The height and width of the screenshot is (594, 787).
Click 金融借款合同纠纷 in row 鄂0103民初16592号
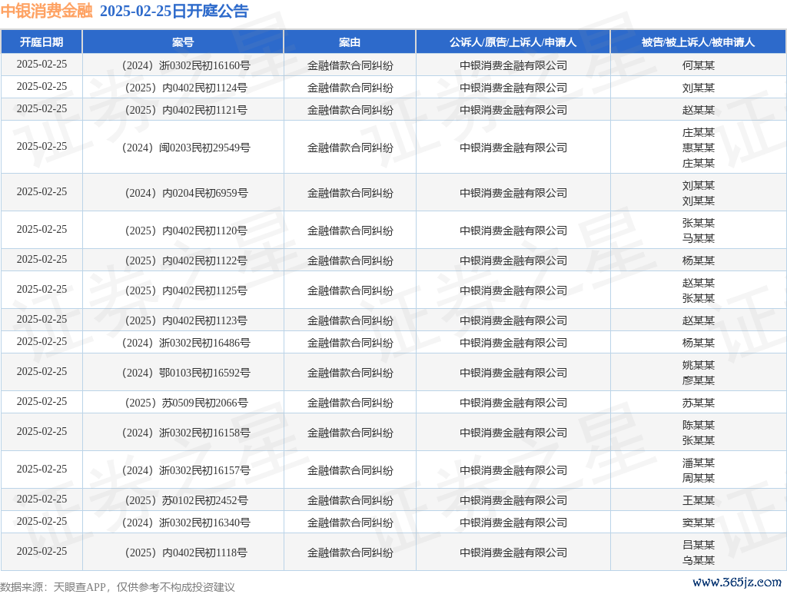(x=350, y=373)
